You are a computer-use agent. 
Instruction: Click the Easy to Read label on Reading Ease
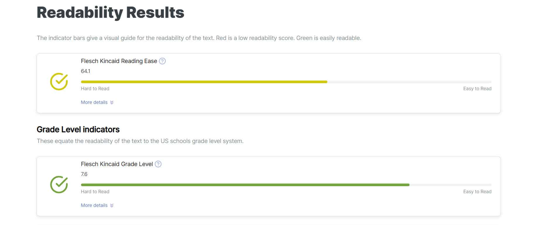477,88
